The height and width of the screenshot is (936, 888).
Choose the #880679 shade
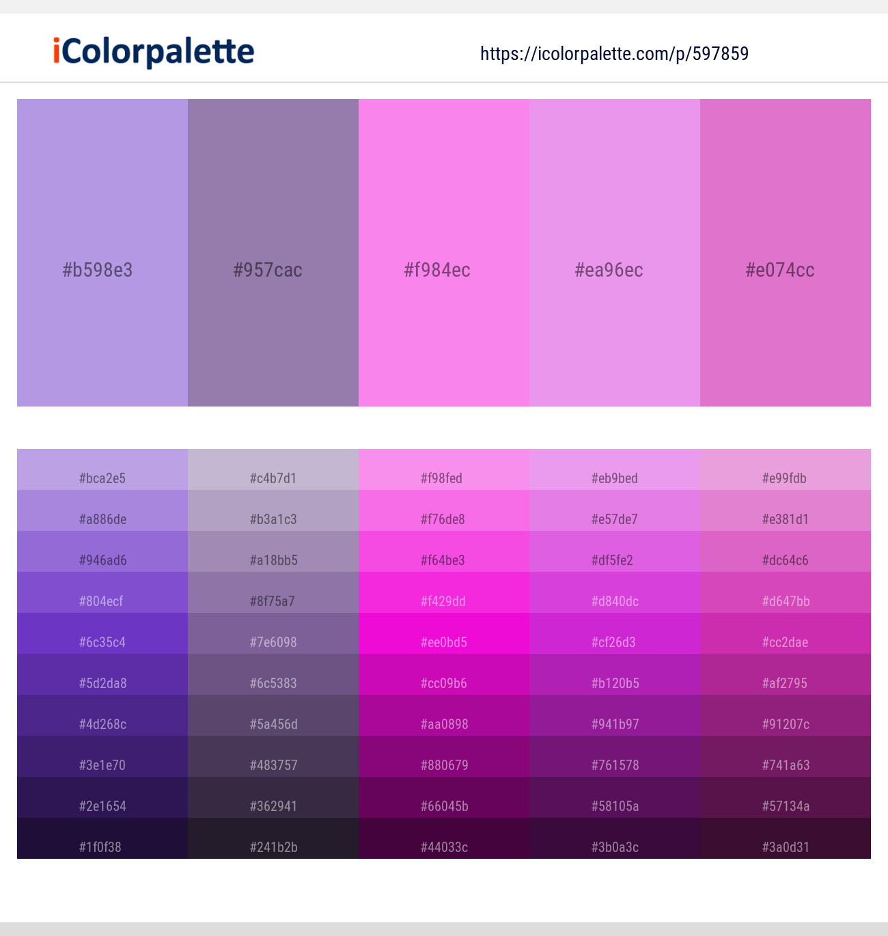(x=444, y=756)
